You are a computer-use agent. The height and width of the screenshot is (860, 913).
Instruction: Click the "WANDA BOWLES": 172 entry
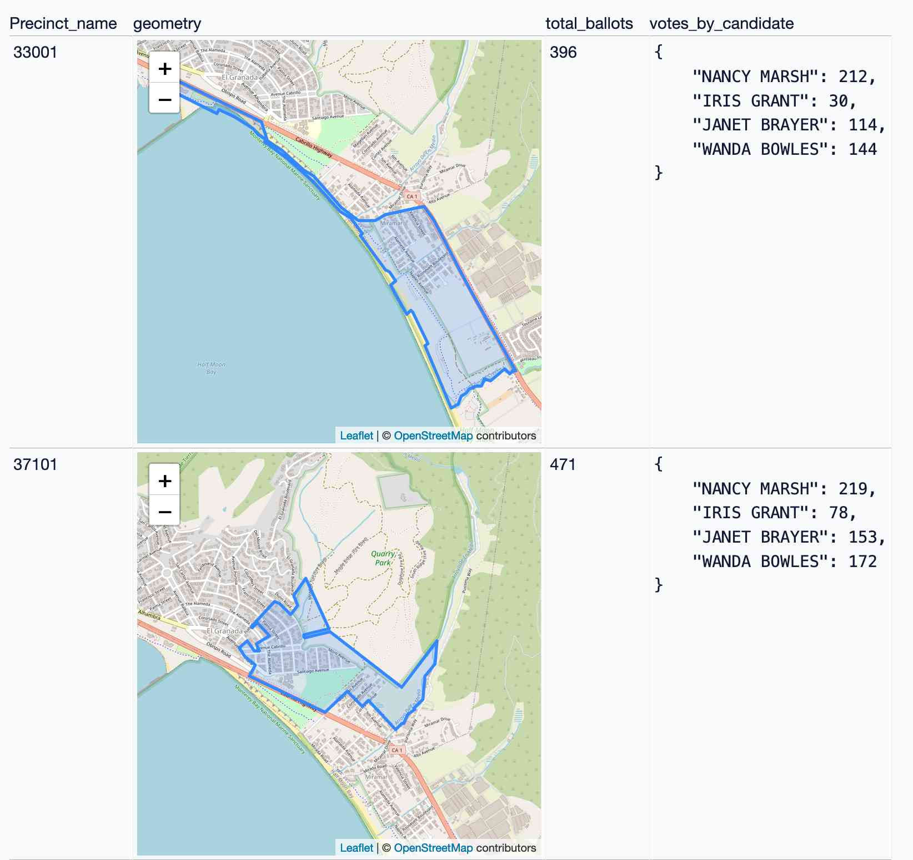point(784,561)
